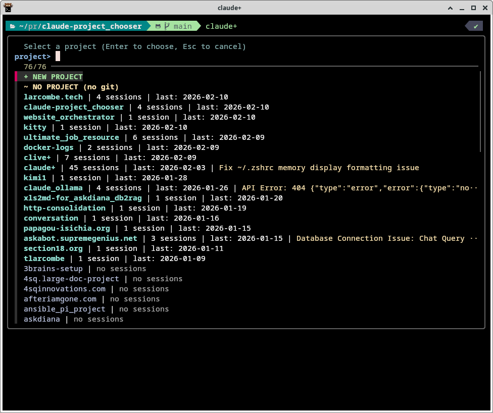
Task: Select the askbot.supremegenius.net project
Action: pyautogui.click(x=80, y=238)
